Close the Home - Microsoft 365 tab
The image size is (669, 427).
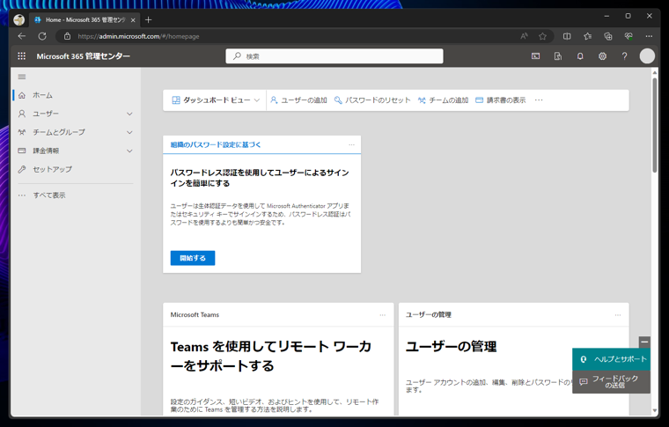[x=133, y=20]
